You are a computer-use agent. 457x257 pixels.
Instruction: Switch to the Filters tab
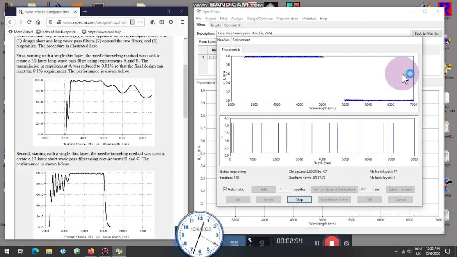click(201, 25)
